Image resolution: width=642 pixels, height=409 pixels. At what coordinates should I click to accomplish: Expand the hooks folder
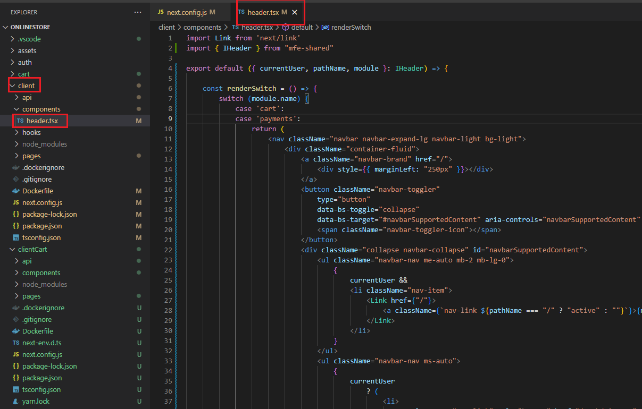31,132
